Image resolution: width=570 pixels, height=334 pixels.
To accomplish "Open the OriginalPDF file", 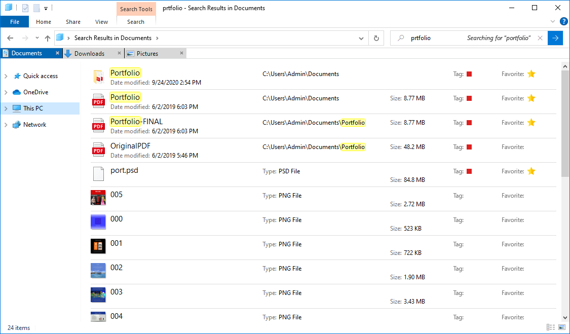I will pos(130,146).
